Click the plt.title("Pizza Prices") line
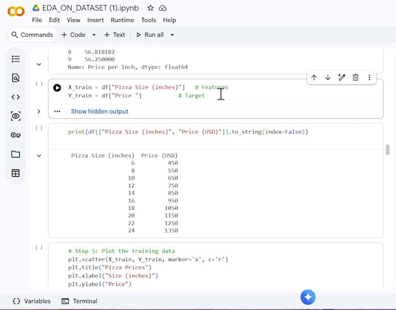 (109, 268)
